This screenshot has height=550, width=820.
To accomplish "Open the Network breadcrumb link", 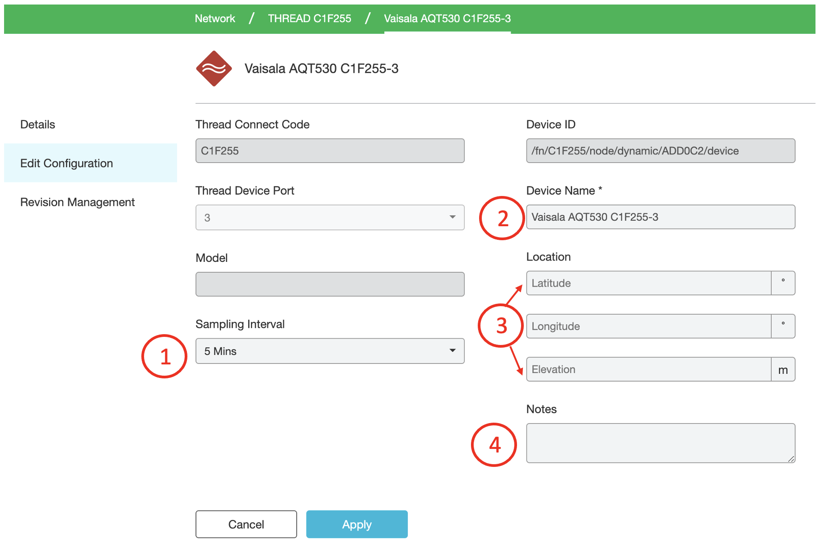I will tap(215, 19).
